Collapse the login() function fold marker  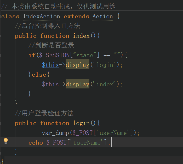(1, 123)
